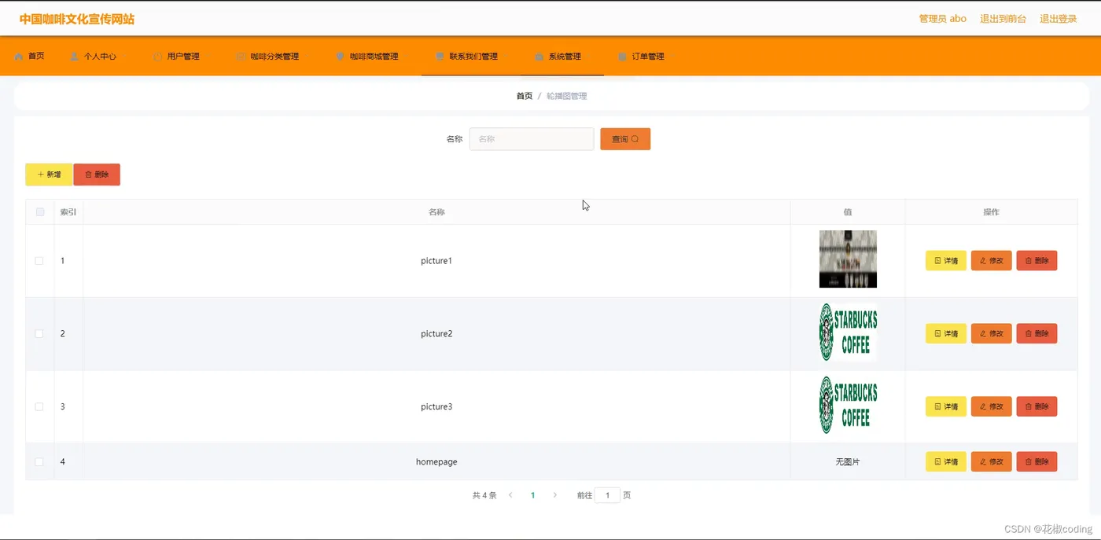The width and height of the screenshot is (1101, 540).
Task: Click the person icon beside 个人中心
Action: pyautogui.click(x=75, y=57)
